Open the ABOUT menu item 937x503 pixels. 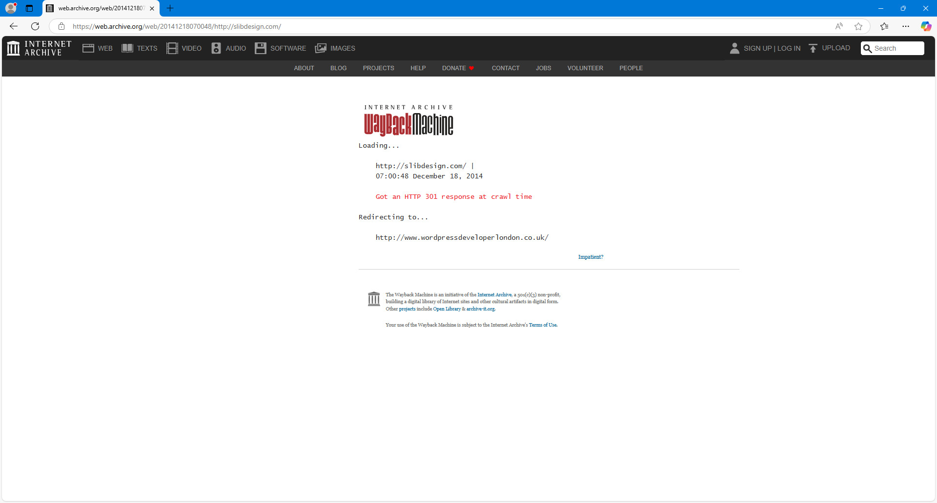click(x=304, y=68)
